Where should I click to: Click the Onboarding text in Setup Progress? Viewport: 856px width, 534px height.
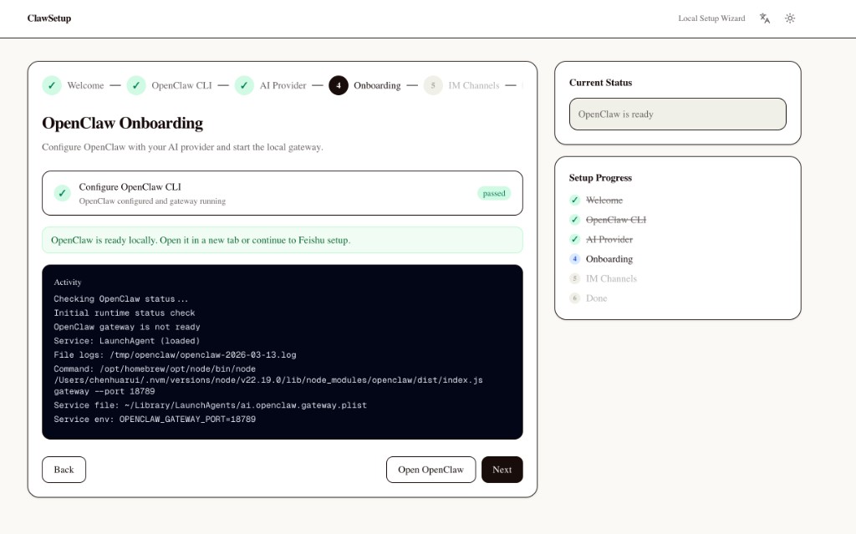tap(609, 259)
